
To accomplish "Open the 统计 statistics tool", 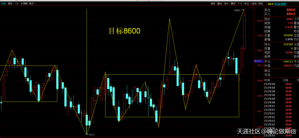I will click(x=226, y=4).
